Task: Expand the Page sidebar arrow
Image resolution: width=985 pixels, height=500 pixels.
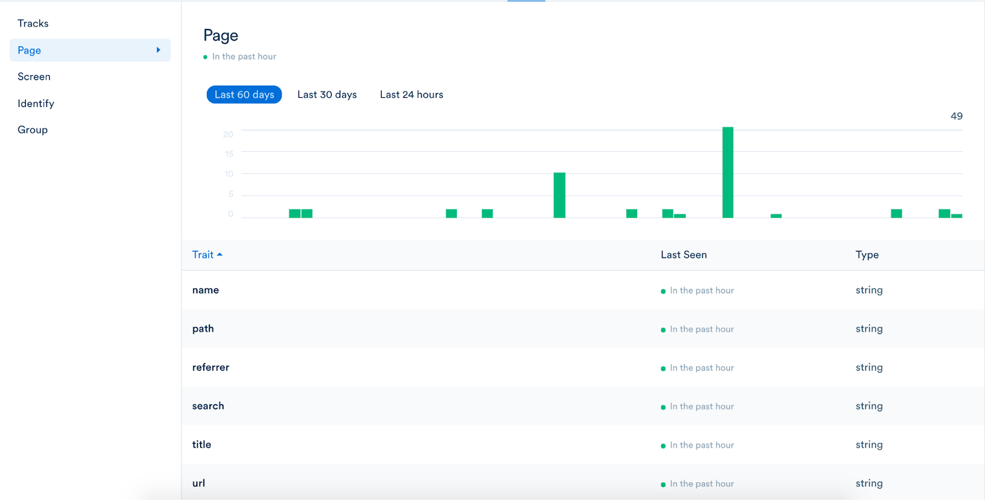Action: pyautogui.click(x=158, y=50)
